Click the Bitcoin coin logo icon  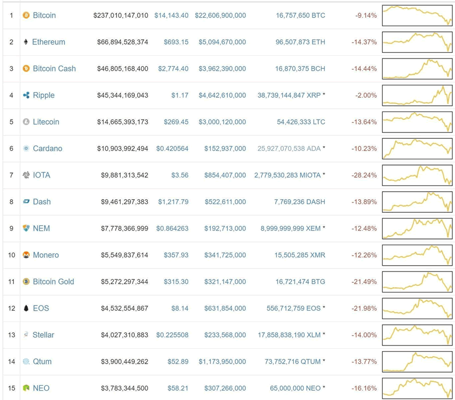tap(26, 15)
